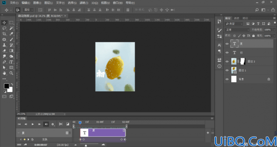This screenshot has width=277, height=147.
Task: Click the timeline zoom slider handle
Action: point(86,145)
